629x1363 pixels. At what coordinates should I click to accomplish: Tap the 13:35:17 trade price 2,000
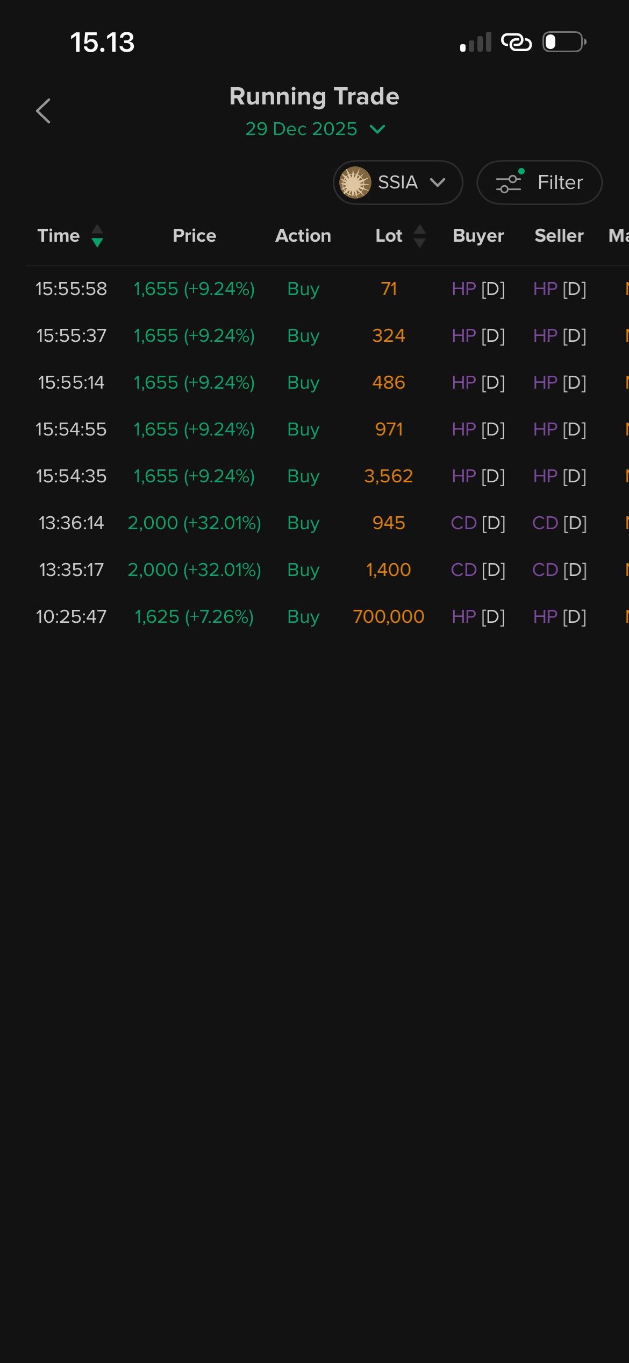153,570
